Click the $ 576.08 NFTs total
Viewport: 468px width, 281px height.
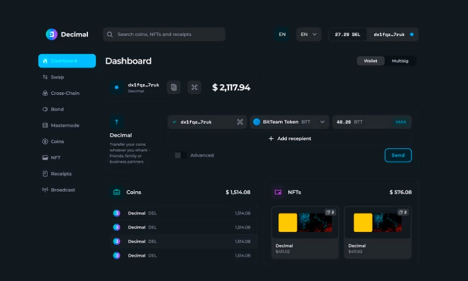[401, 193]
